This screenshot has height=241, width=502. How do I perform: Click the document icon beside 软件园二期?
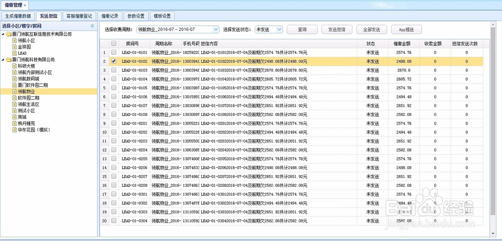[x=15, y=98]
